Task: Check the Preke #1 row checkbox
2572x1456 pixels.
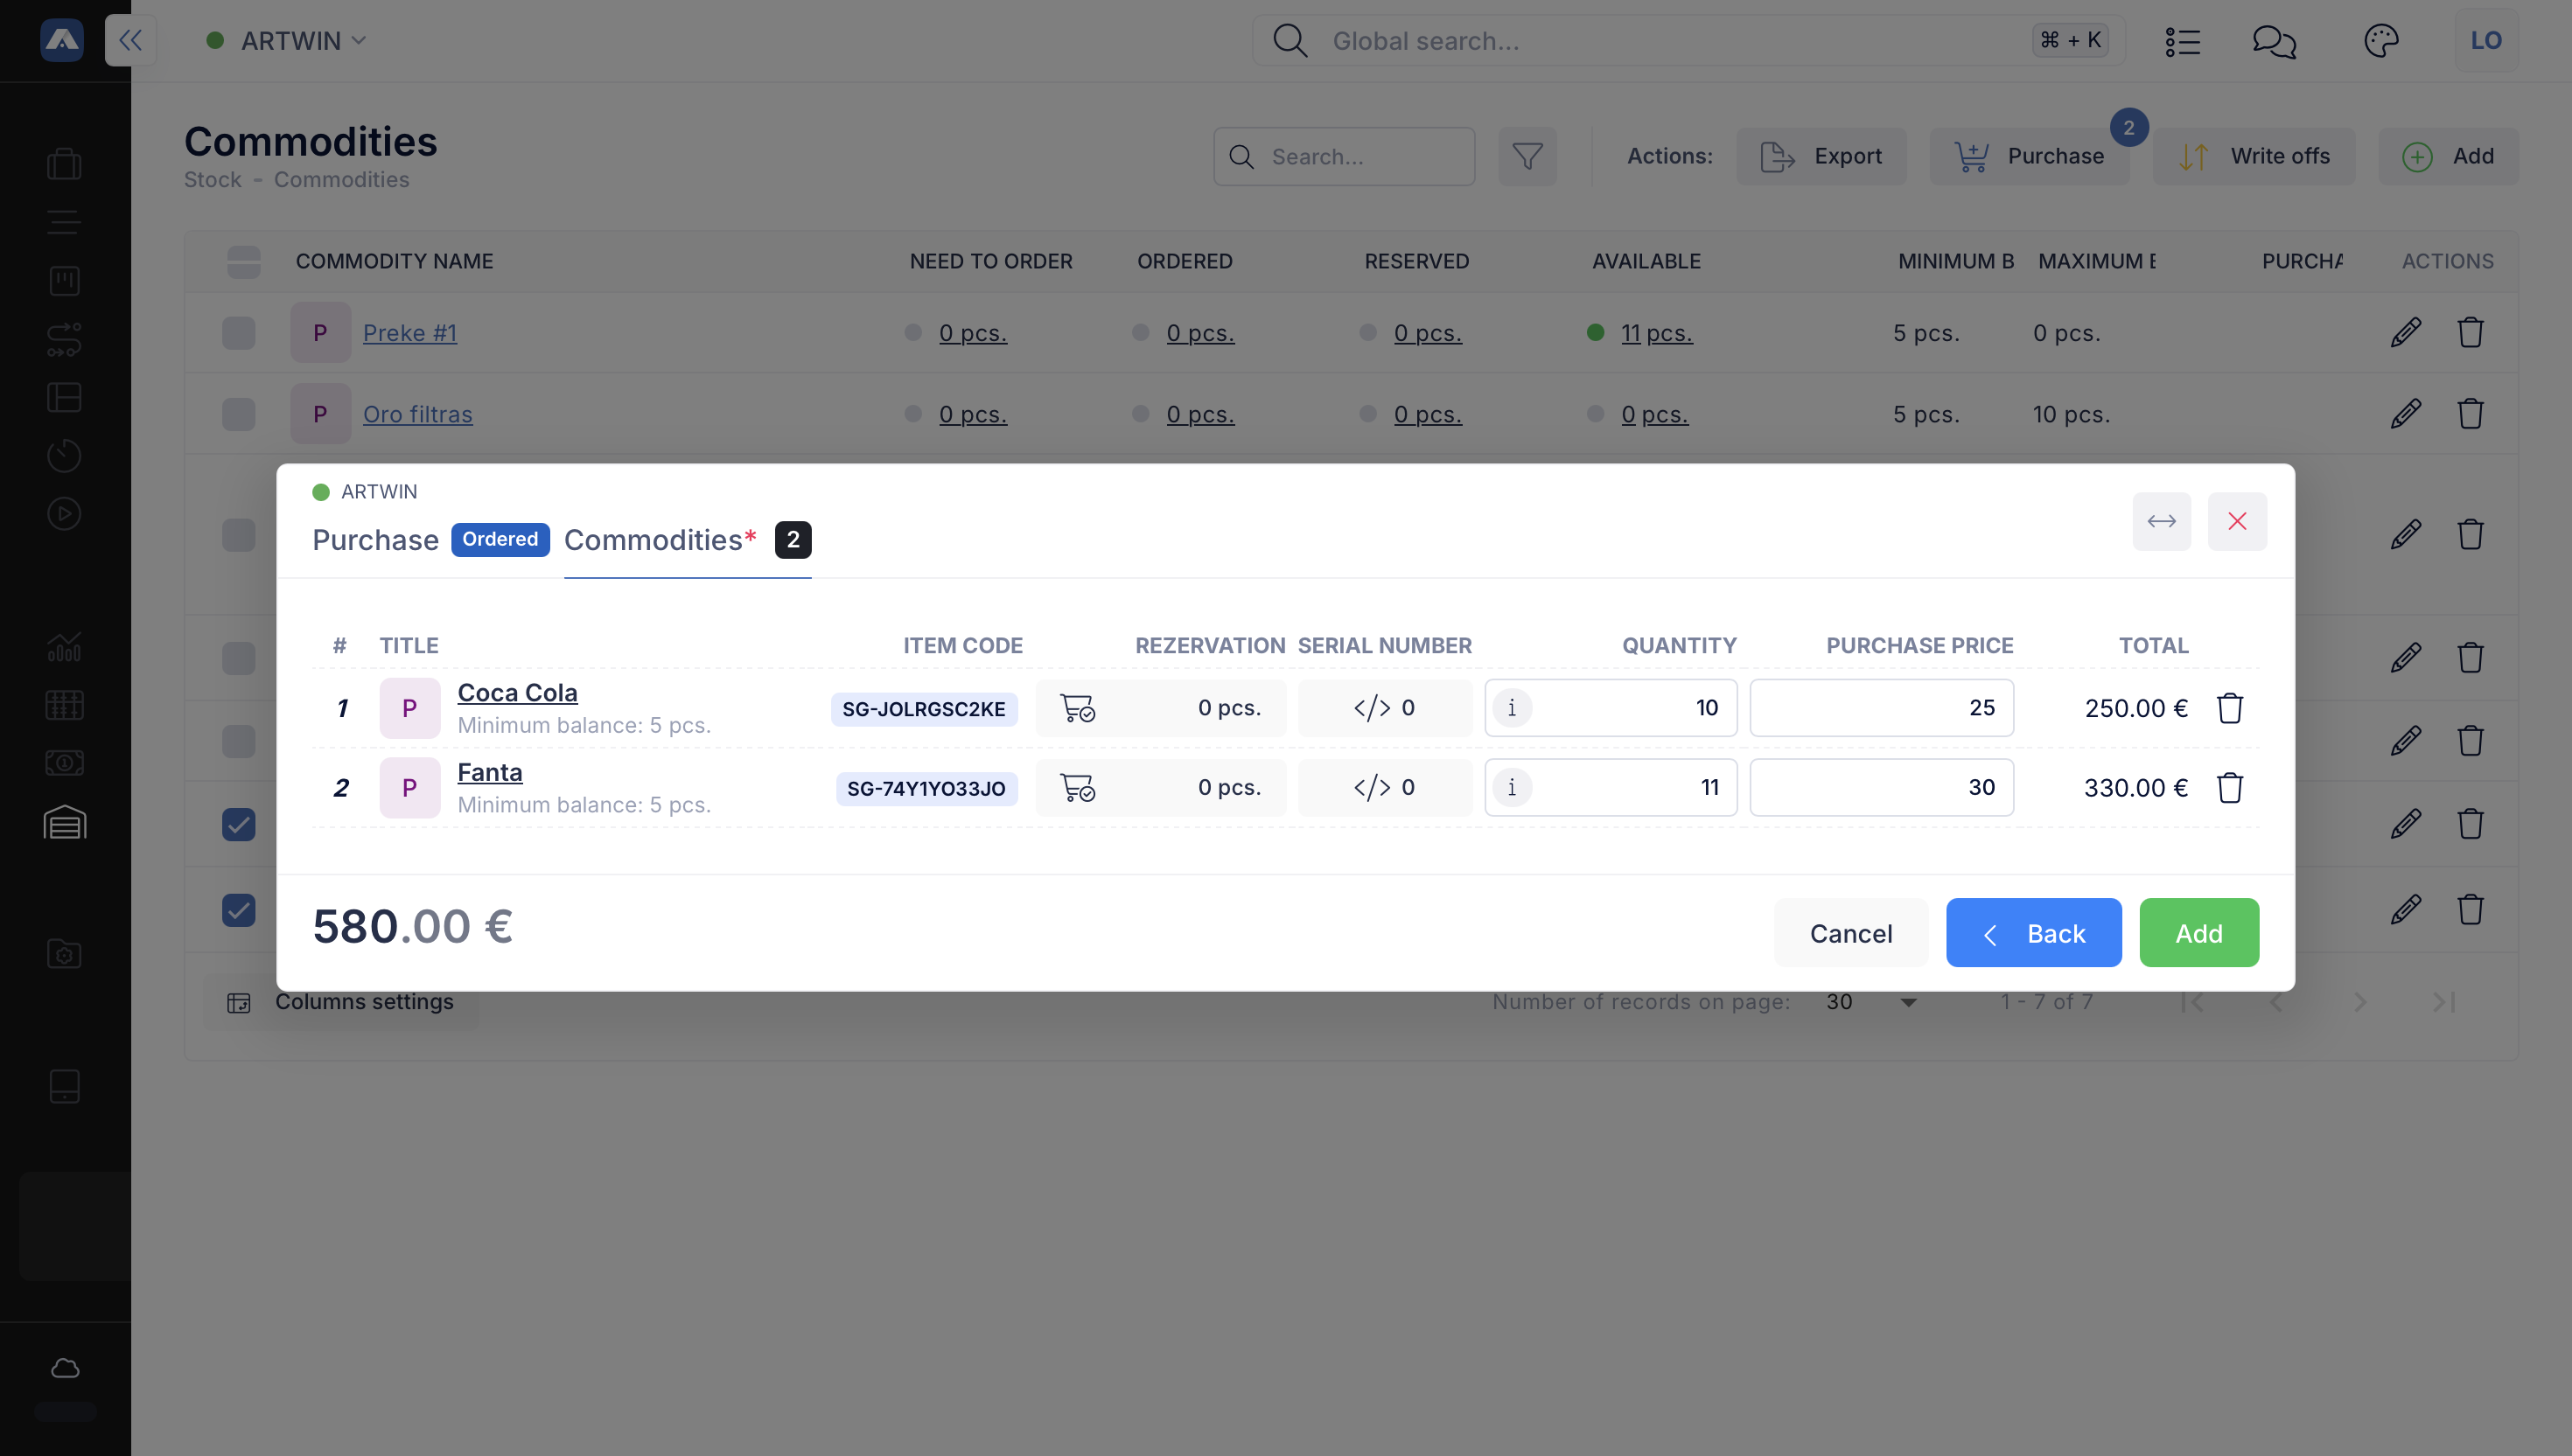Action: (238, 333)
